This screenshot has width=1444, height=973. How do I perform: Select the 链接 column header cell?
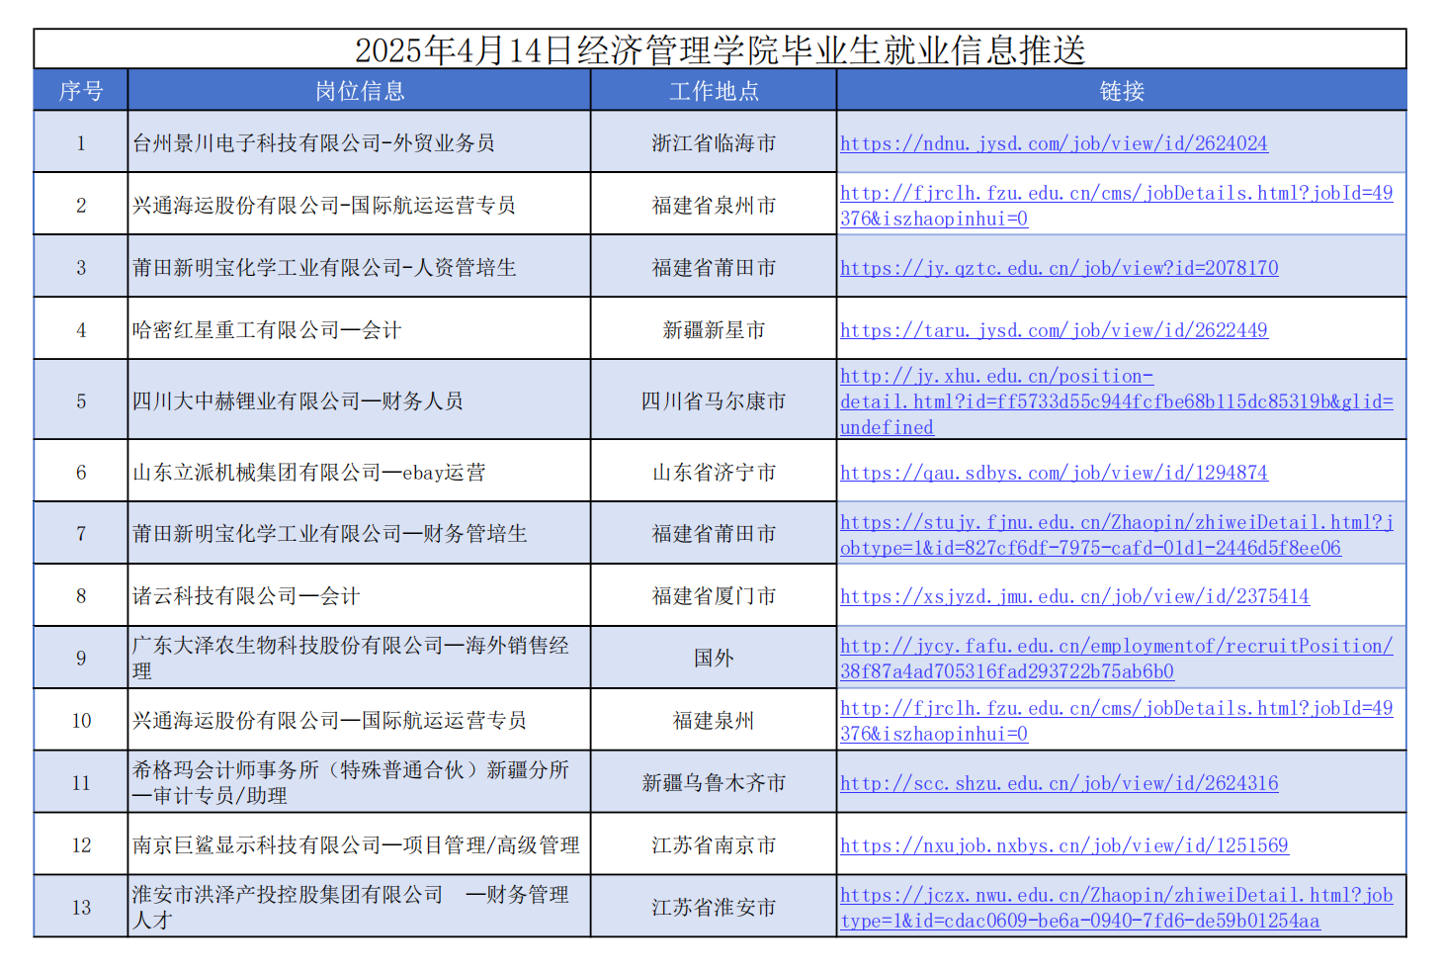(1121, 91)
